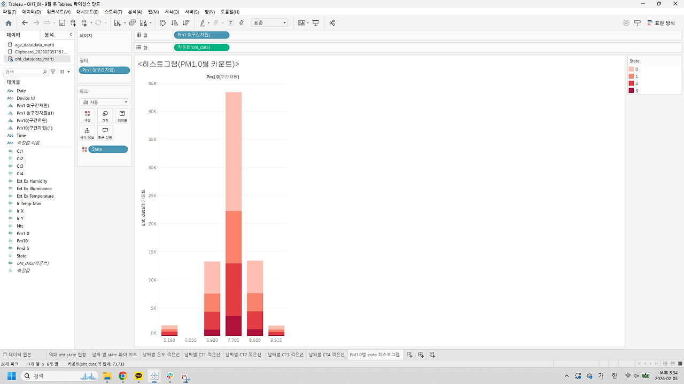Toggle mark labels with the T toolbar icon

(230, 23)
